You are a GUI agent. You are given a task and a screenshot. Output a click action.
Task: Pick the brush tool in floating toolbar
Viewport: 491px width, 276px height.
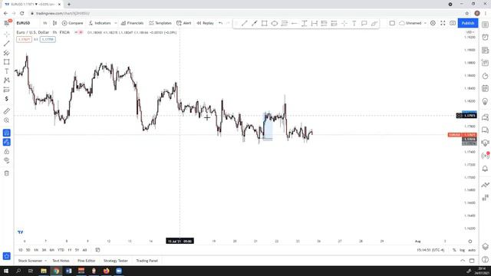(x=374, y=23)
